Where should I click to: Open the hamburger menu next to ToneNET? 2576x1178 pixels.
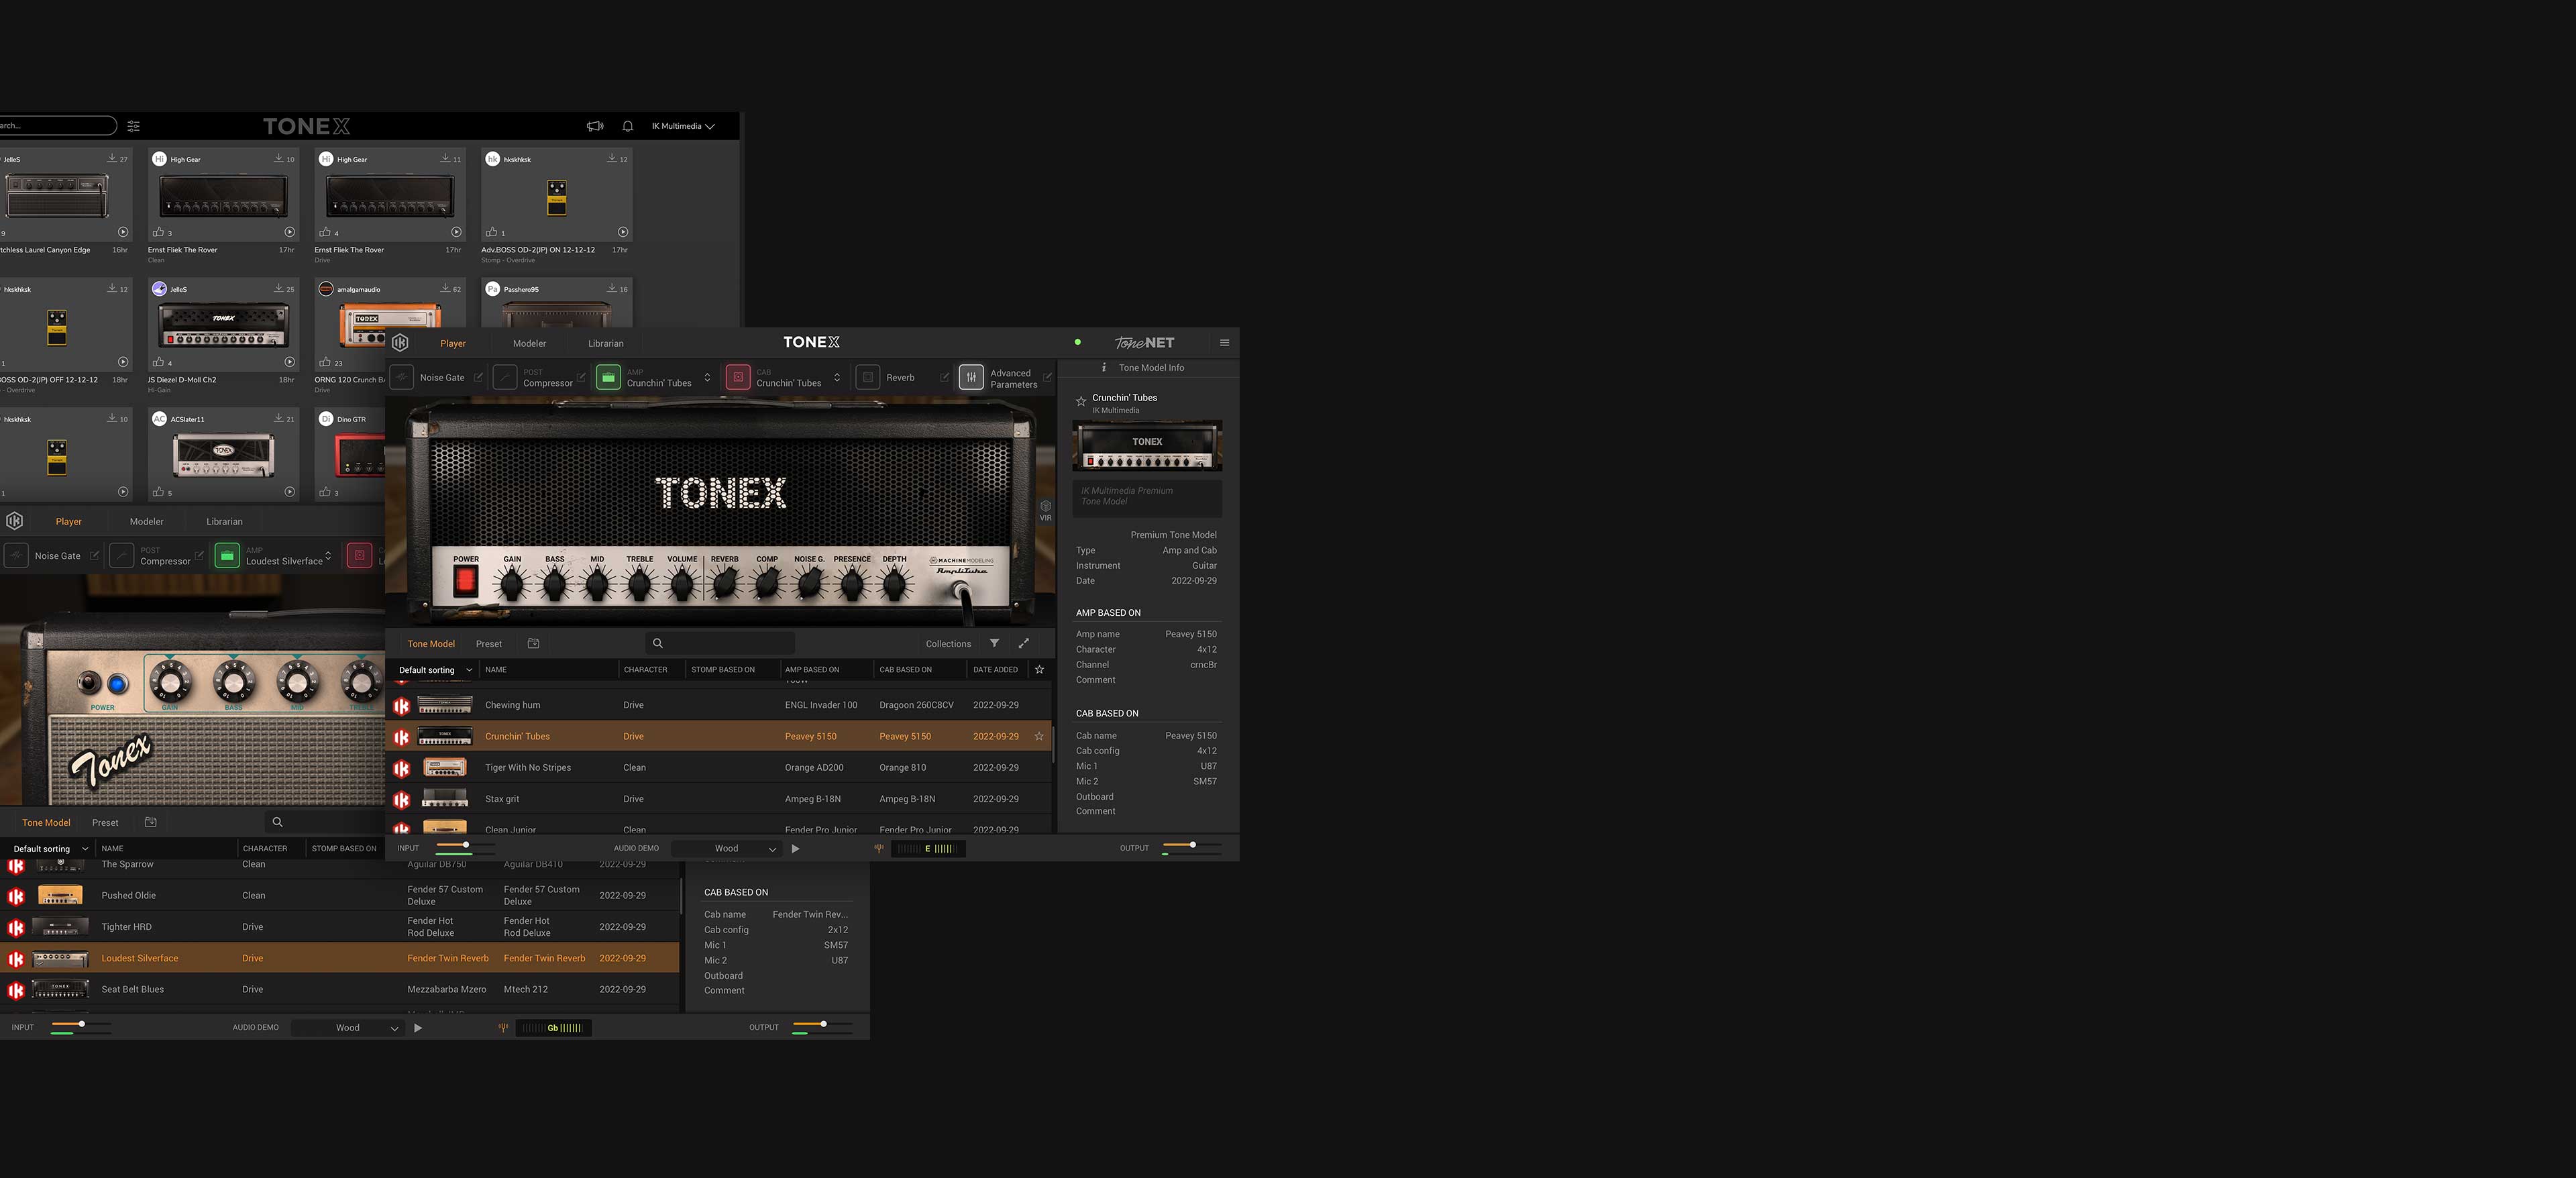click(x=1224, y=343)
